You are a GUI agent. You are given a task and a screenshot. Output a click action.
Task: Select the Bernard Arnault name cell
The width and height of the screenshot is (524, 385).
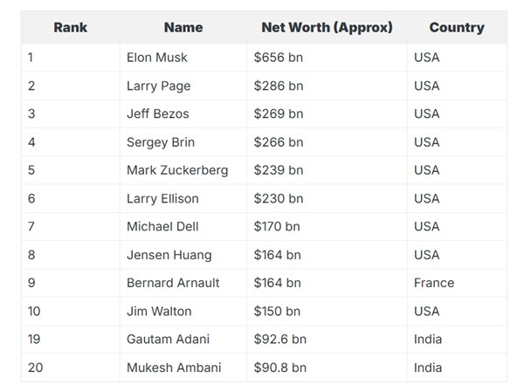[173, 283]
